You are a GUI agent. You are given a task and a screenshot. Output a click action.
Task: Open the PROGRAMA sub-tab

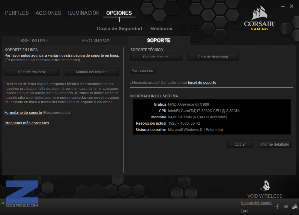(x=96, y=41)
